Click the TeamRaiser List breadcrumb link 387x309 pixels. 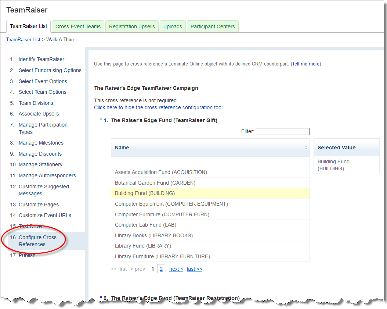coord(23,40)
